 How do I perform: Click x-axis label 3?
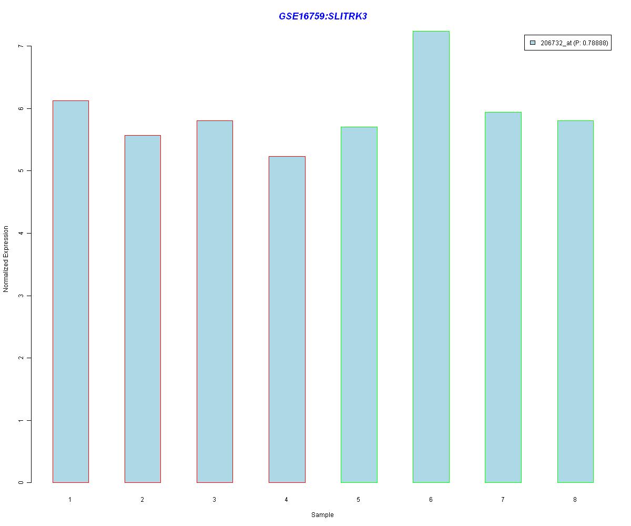(214, 499)
